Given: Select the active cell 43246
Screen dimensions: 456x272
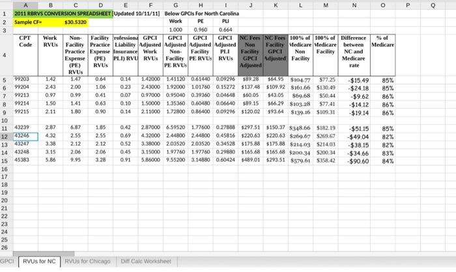Looking at the screenshot, I should tap(25, 136).
